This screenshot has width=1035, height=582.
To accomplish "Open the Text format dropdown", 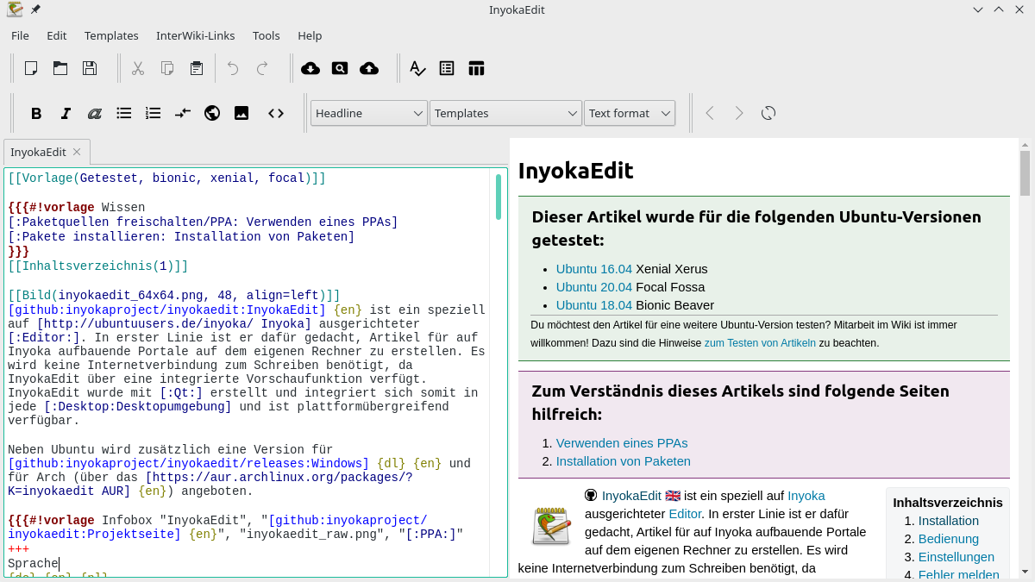I will coord(630,113).
